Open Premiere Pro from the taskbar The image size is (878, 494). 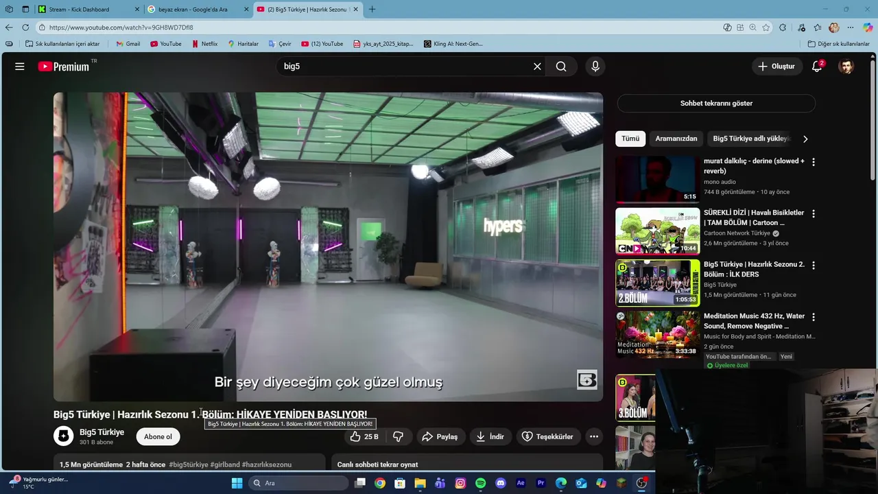[x=541, y=483]
